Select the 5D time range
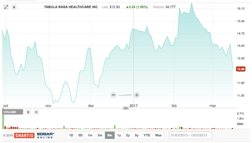Screen dimensions: 252x143 tap(80, 135)
